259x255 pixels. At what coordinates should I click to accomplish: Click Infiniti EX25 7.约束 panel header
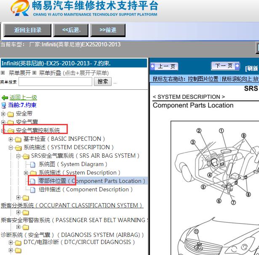coord(74,63)
